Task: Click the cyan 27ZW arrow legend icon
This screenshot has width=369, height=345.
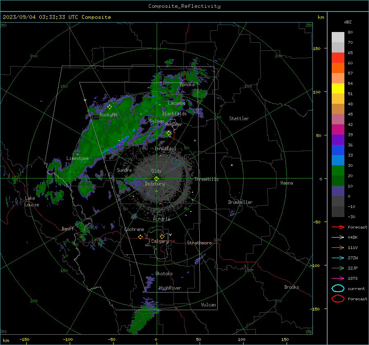Action: click(x=338, y=258)
